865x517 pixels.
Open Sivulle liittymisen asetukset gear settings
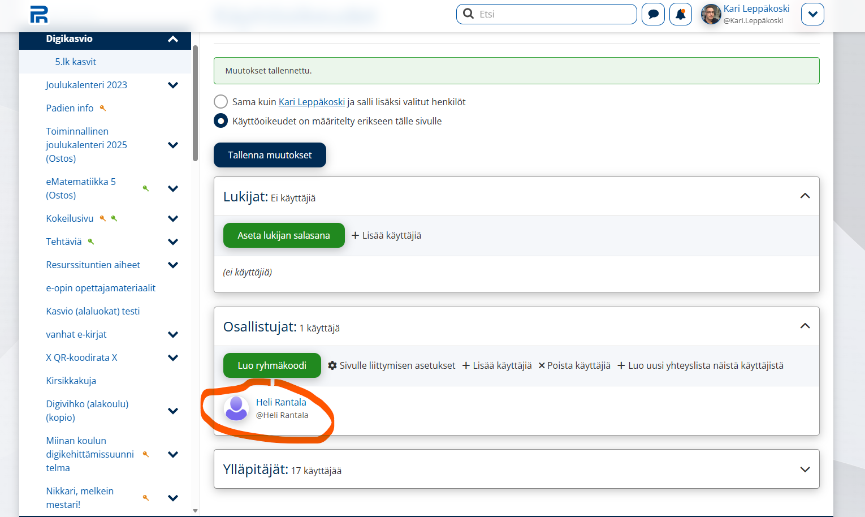[x=332, y=365]
